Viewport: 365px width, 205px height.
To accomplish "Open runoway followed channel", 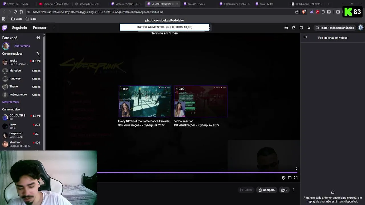I will [22, 79].
